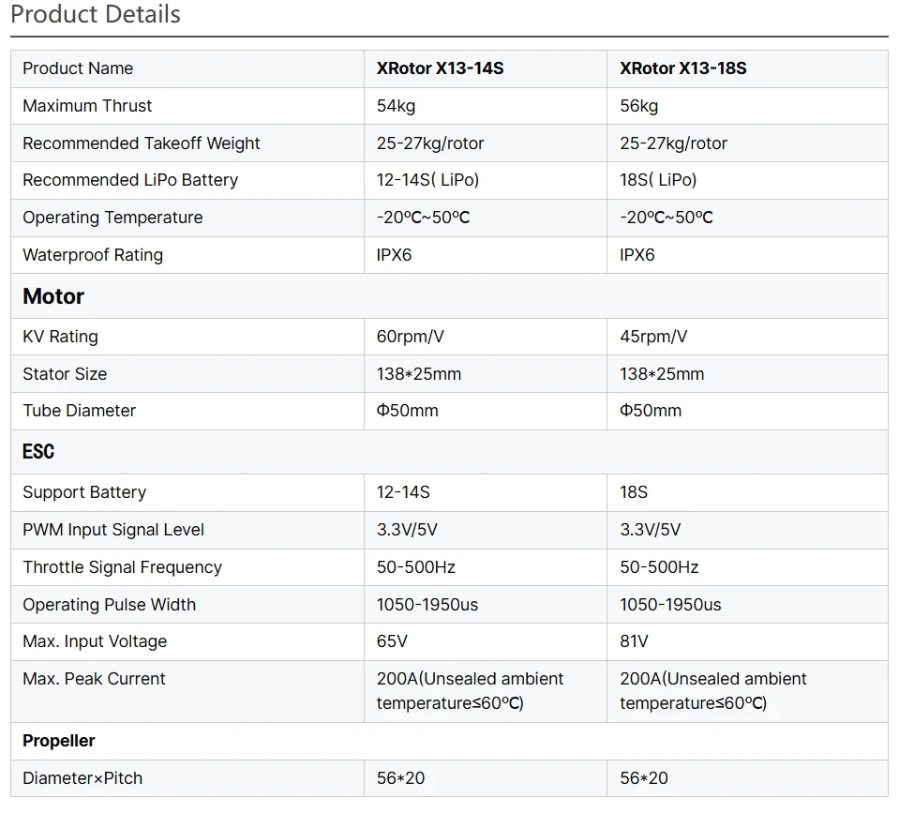Click the '81V' voltage value
Viewport: 914px width, 813px height.
coord(634,641)
